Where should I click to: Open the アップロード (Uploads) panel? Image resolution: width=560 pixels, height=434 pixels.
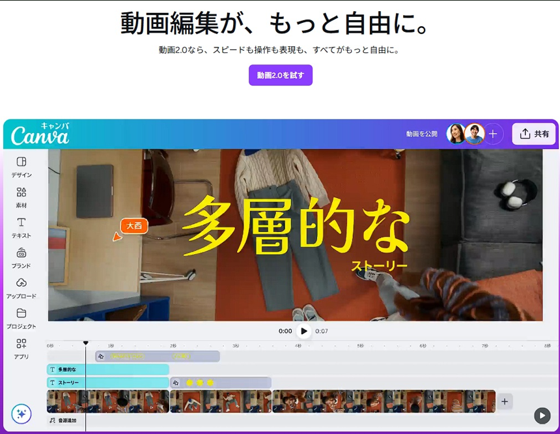point(21,287)
